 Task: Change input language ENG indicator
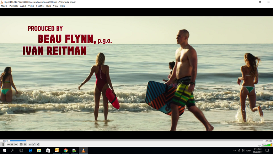click(x=248, y=150)
